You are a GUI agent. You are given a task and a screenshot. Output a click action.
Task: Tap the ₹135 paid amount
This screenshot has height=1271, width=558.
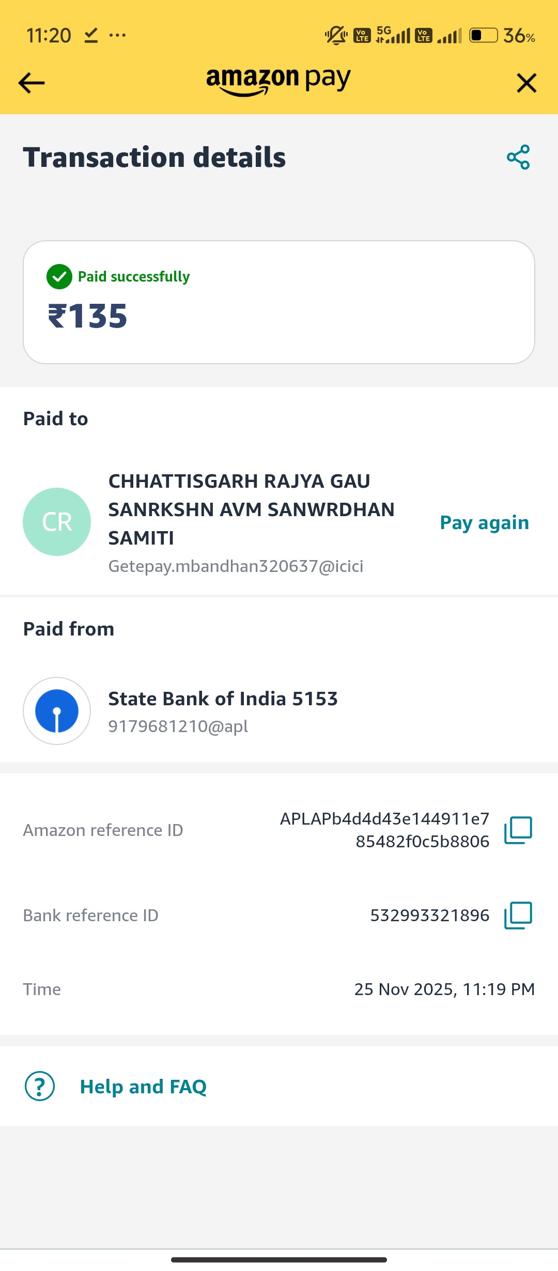point(88,316)
